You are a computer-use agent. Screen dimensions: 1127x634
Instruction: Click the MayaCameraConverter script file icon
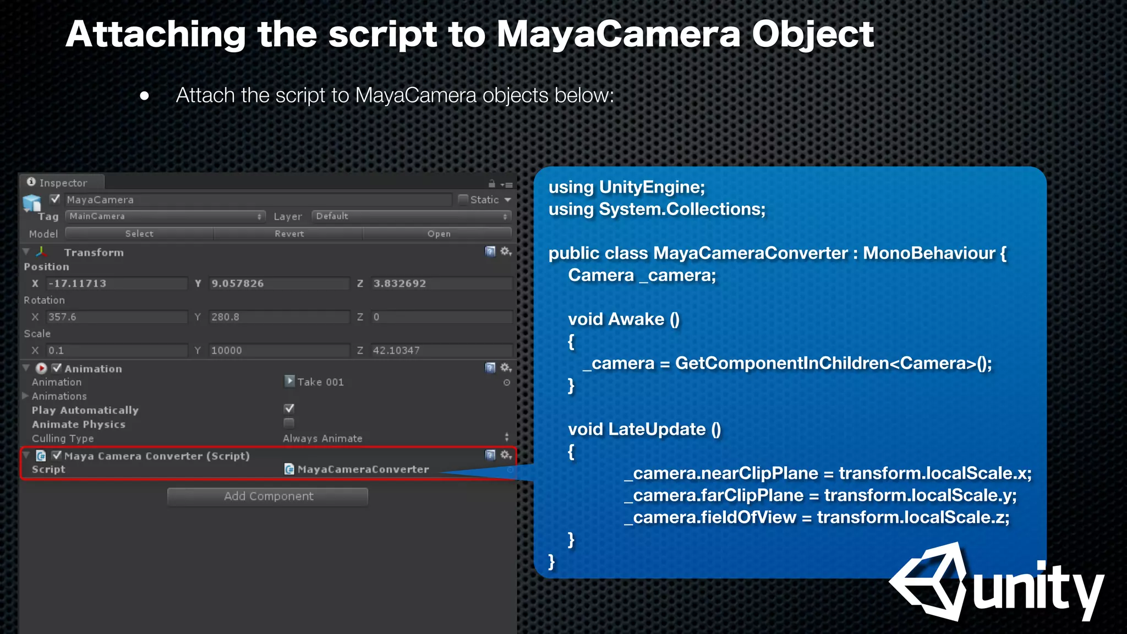tap(289, 469)
